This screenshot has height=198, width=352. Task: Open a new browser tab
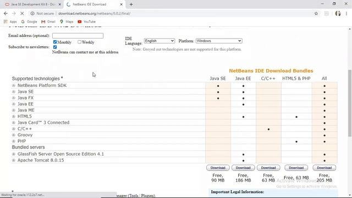point(131,4)
